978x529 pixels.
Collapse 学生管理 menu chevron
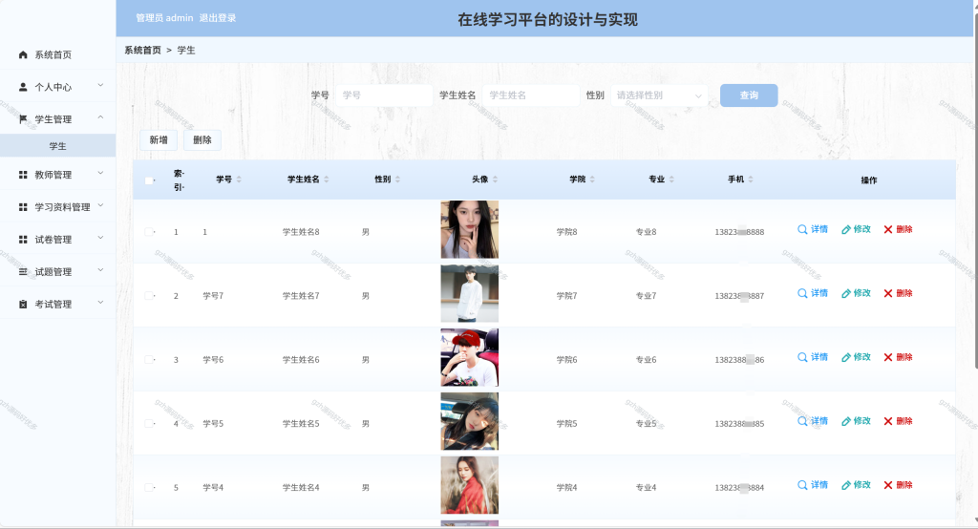click(100, 117)
